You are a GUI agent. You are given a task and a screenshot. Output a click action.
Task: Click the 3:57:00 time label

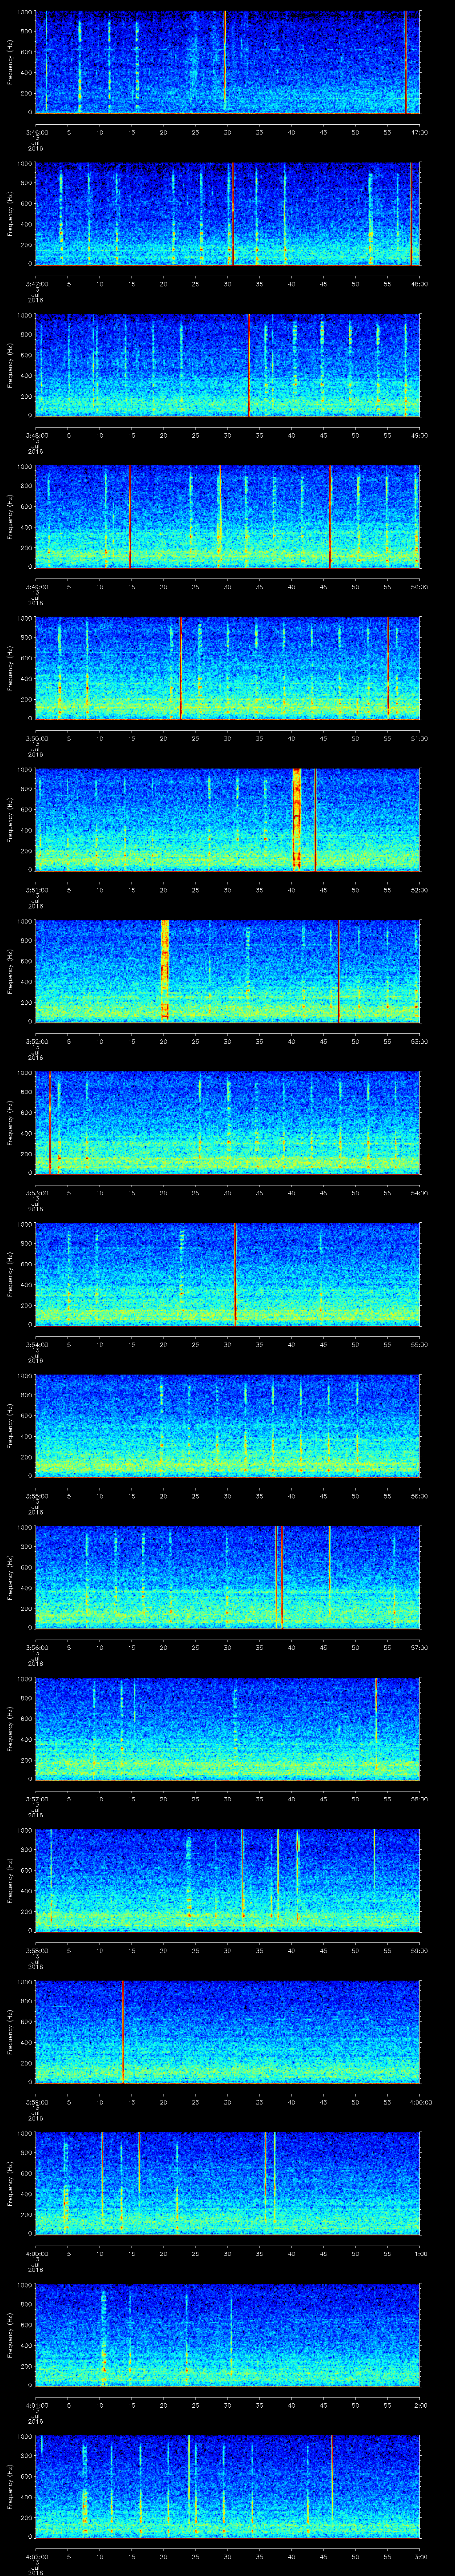[x=36, y=1799]
